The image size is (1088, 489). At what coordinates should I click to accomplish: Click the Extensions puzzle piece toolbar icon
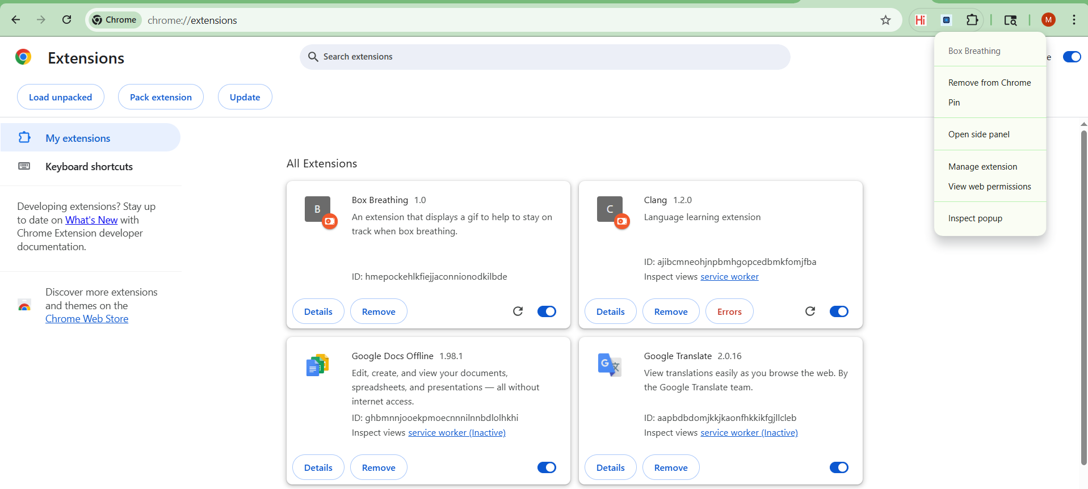972,20
